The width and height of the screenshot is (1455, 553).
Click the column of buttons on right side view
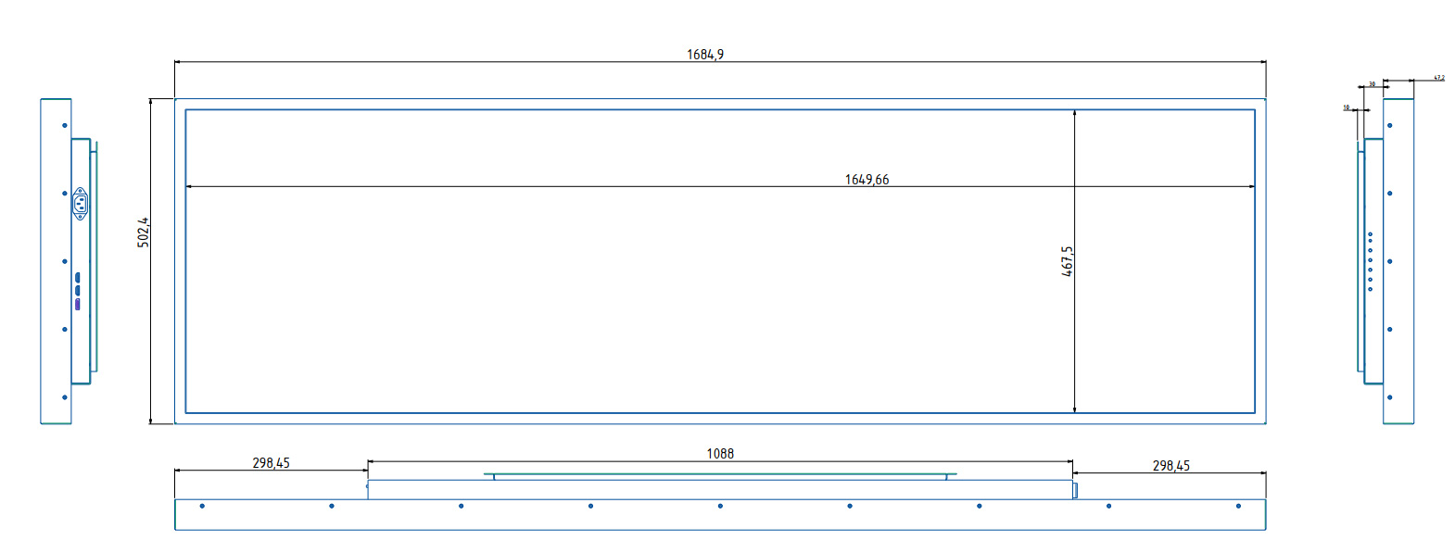point(1370,262)
